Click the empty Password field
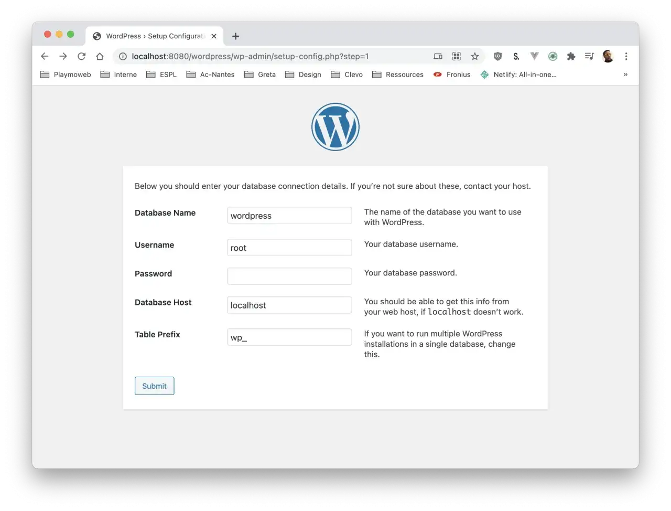Screen dimensions: 671x511 289,276
